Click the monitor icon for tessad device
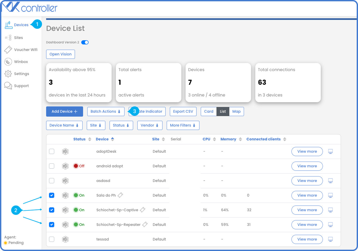Viewport: 358px width, 251px height. pos(330,239)
